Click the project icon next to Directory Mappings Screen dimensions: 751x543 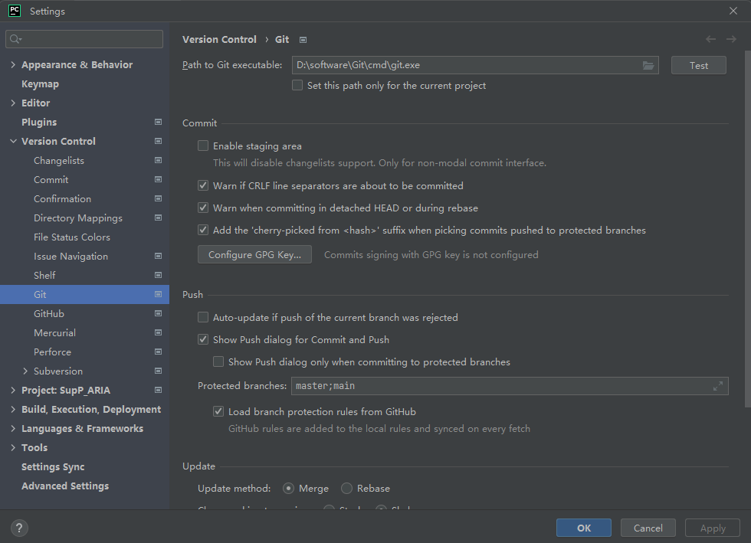coord(158,218)
